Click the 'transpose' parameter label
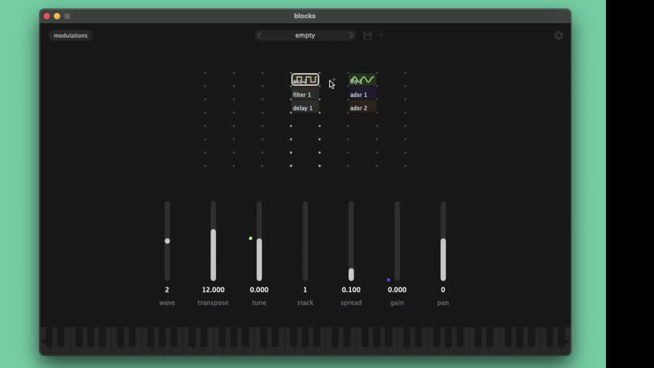The image size is (654, 368). tap(213, 303)
